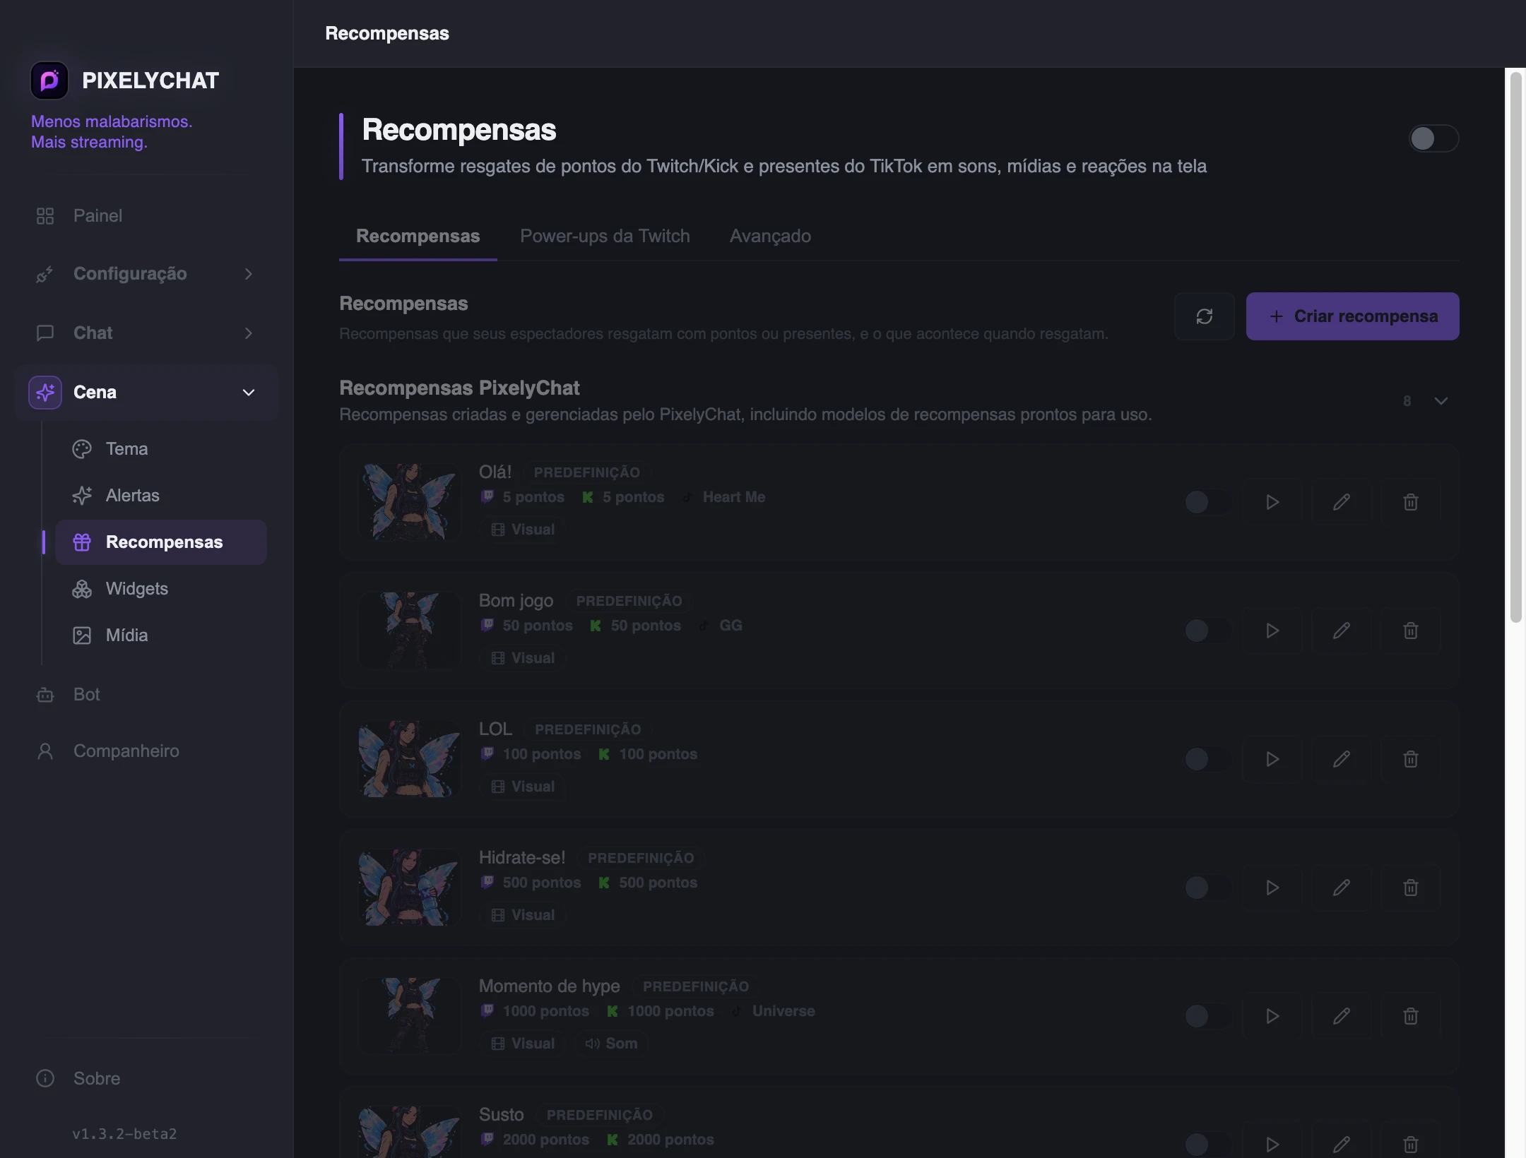Screen dimensions: 1526x1158
Task: Play test the Olá! reward
Action: (1272, 502)
